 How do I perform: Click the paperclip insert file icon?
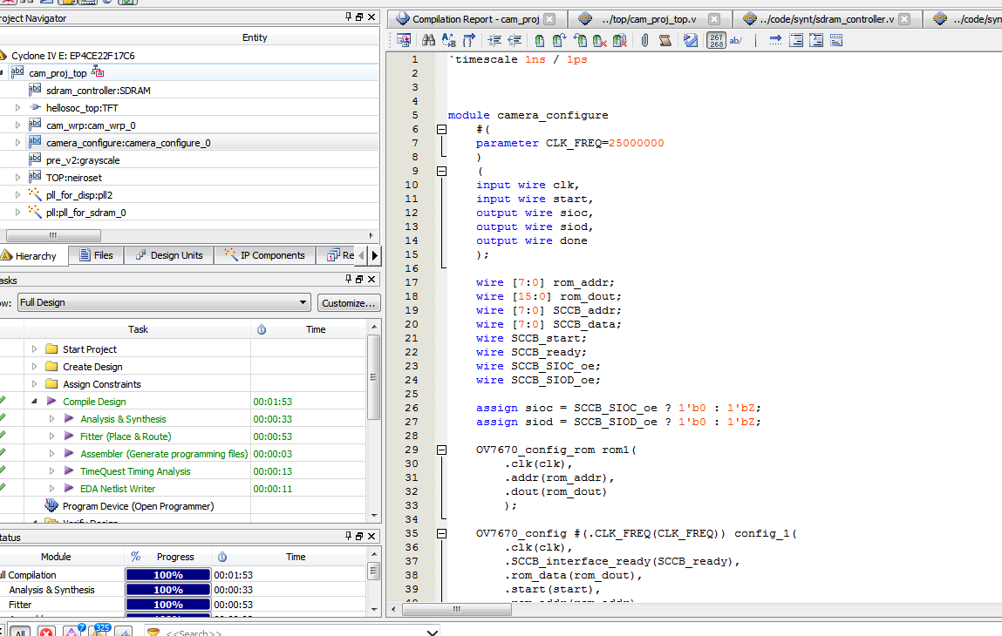pyautogui.click(x=644, y=40)
